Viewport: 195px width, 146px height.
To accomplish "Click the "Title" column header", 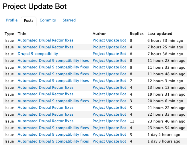I will [22, 34].
